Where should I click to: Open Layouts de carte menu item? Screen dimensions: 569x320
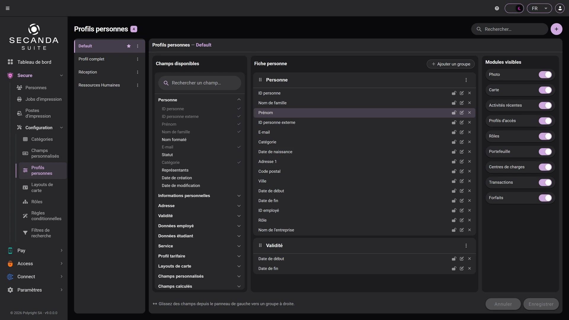click(x=43, y=188)
